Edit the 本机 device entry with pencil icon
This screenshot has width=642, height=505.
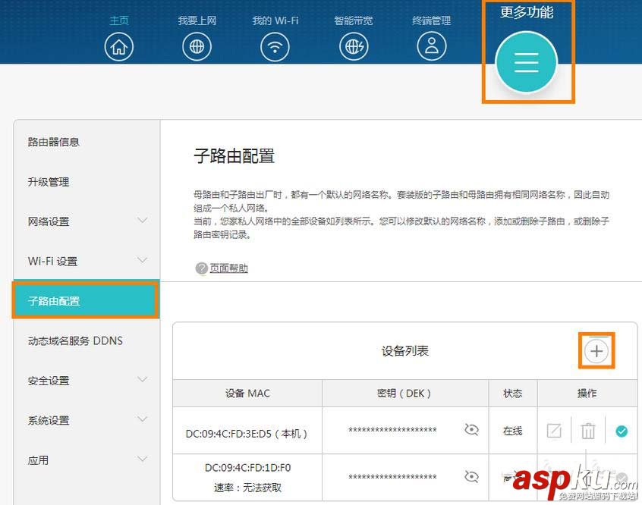click(554, 430)
